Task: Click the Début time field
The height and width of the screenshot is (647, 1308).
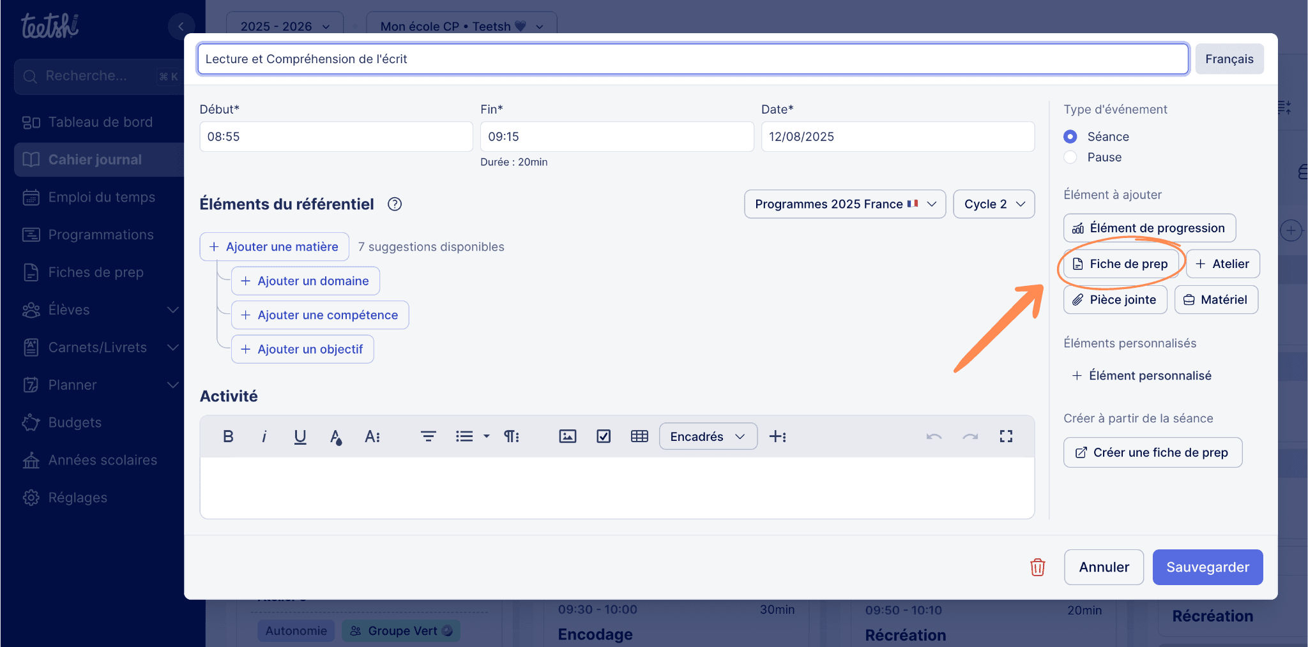Action: [336, 137]
